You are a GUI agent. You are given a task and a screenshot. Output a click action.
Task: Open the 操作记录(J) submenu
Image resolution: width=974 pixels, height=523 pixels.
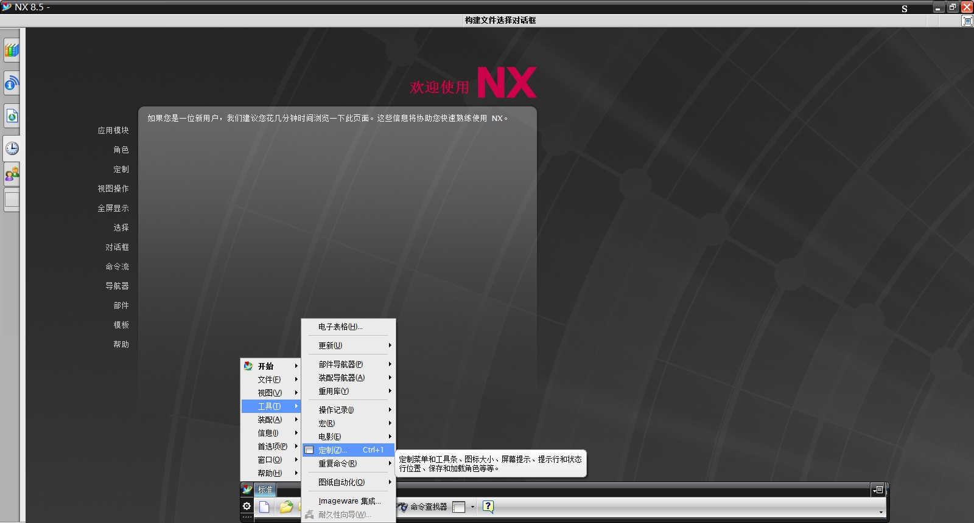[x=348, y=410]
